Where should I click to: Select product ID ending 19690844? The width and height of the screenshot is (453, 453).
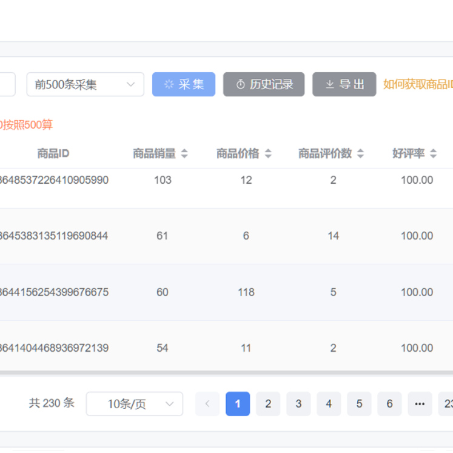[54, 236]
